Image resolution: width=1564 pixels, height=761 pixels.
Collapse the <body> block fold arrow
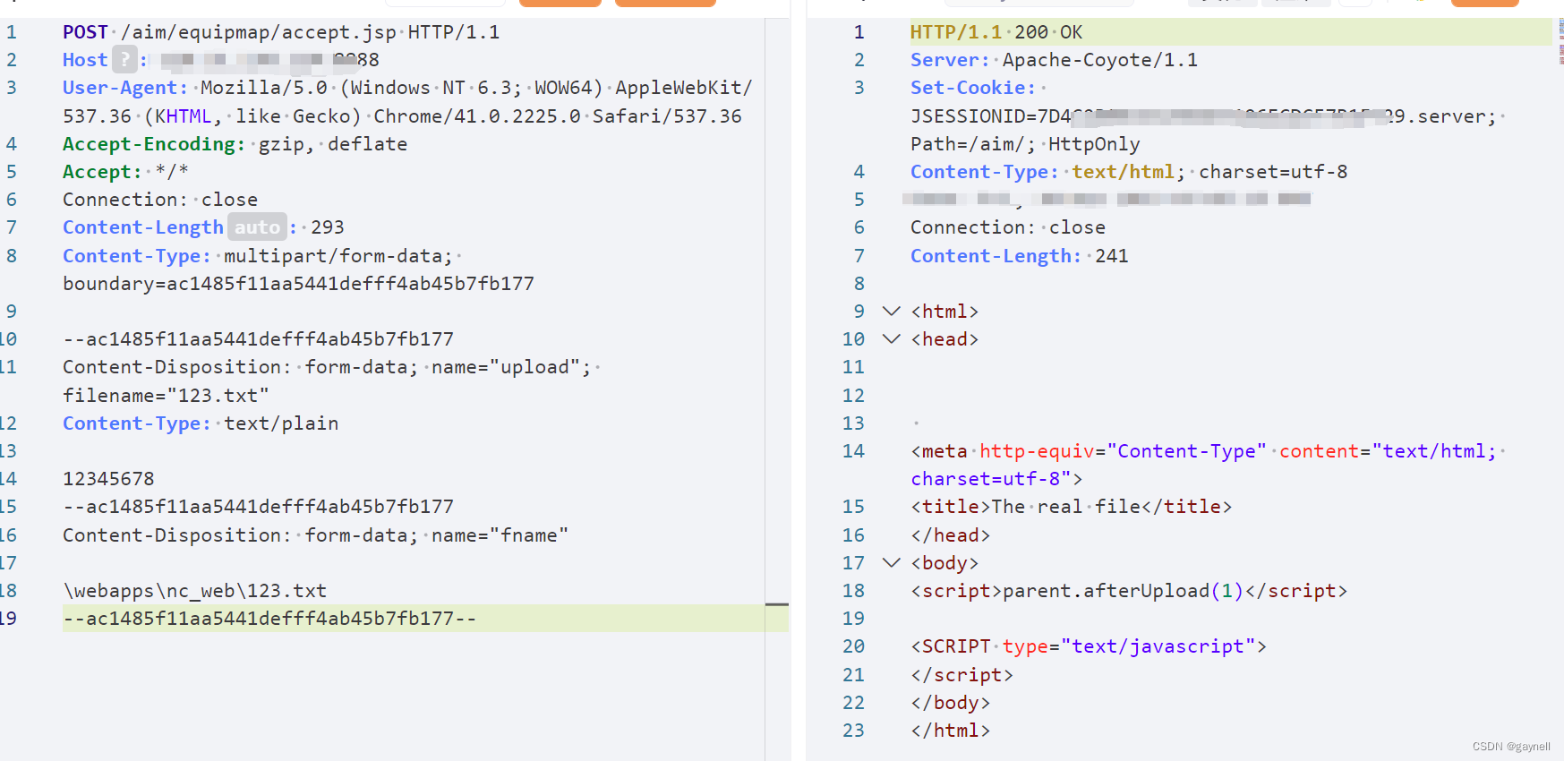[891, 563]
